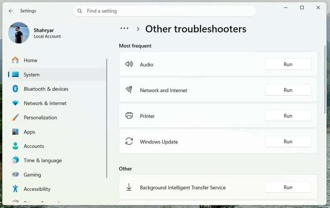The height and width of the screenshot is (208, 330).
Task: Click the Other section heading
Action: pos(125,169)
